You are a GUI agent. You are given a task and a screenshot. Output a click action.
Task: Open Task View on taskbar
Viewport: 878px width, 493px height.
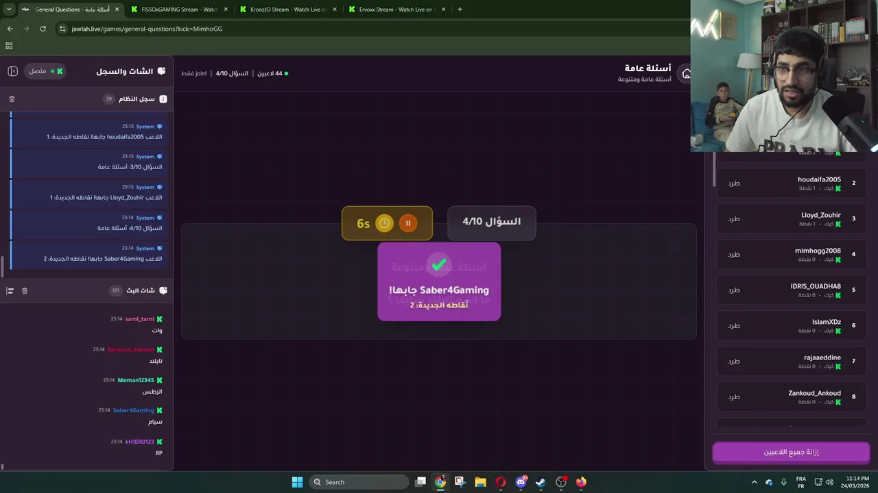coord(420,482)
